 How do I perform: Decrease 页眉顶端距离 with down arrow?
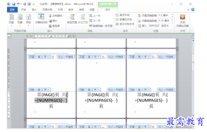click(172, 17)
